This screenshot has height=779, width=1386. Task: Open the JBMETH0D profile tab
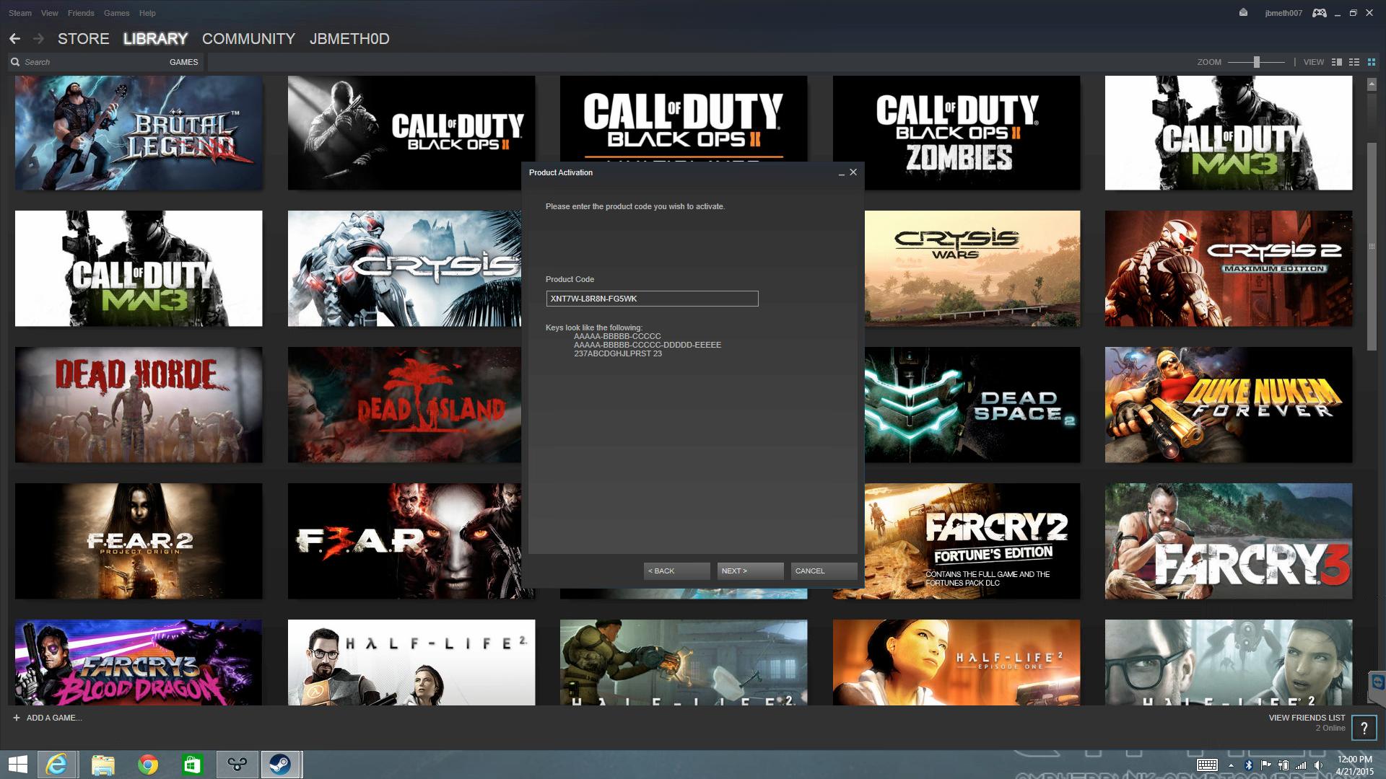coord(349,39)
